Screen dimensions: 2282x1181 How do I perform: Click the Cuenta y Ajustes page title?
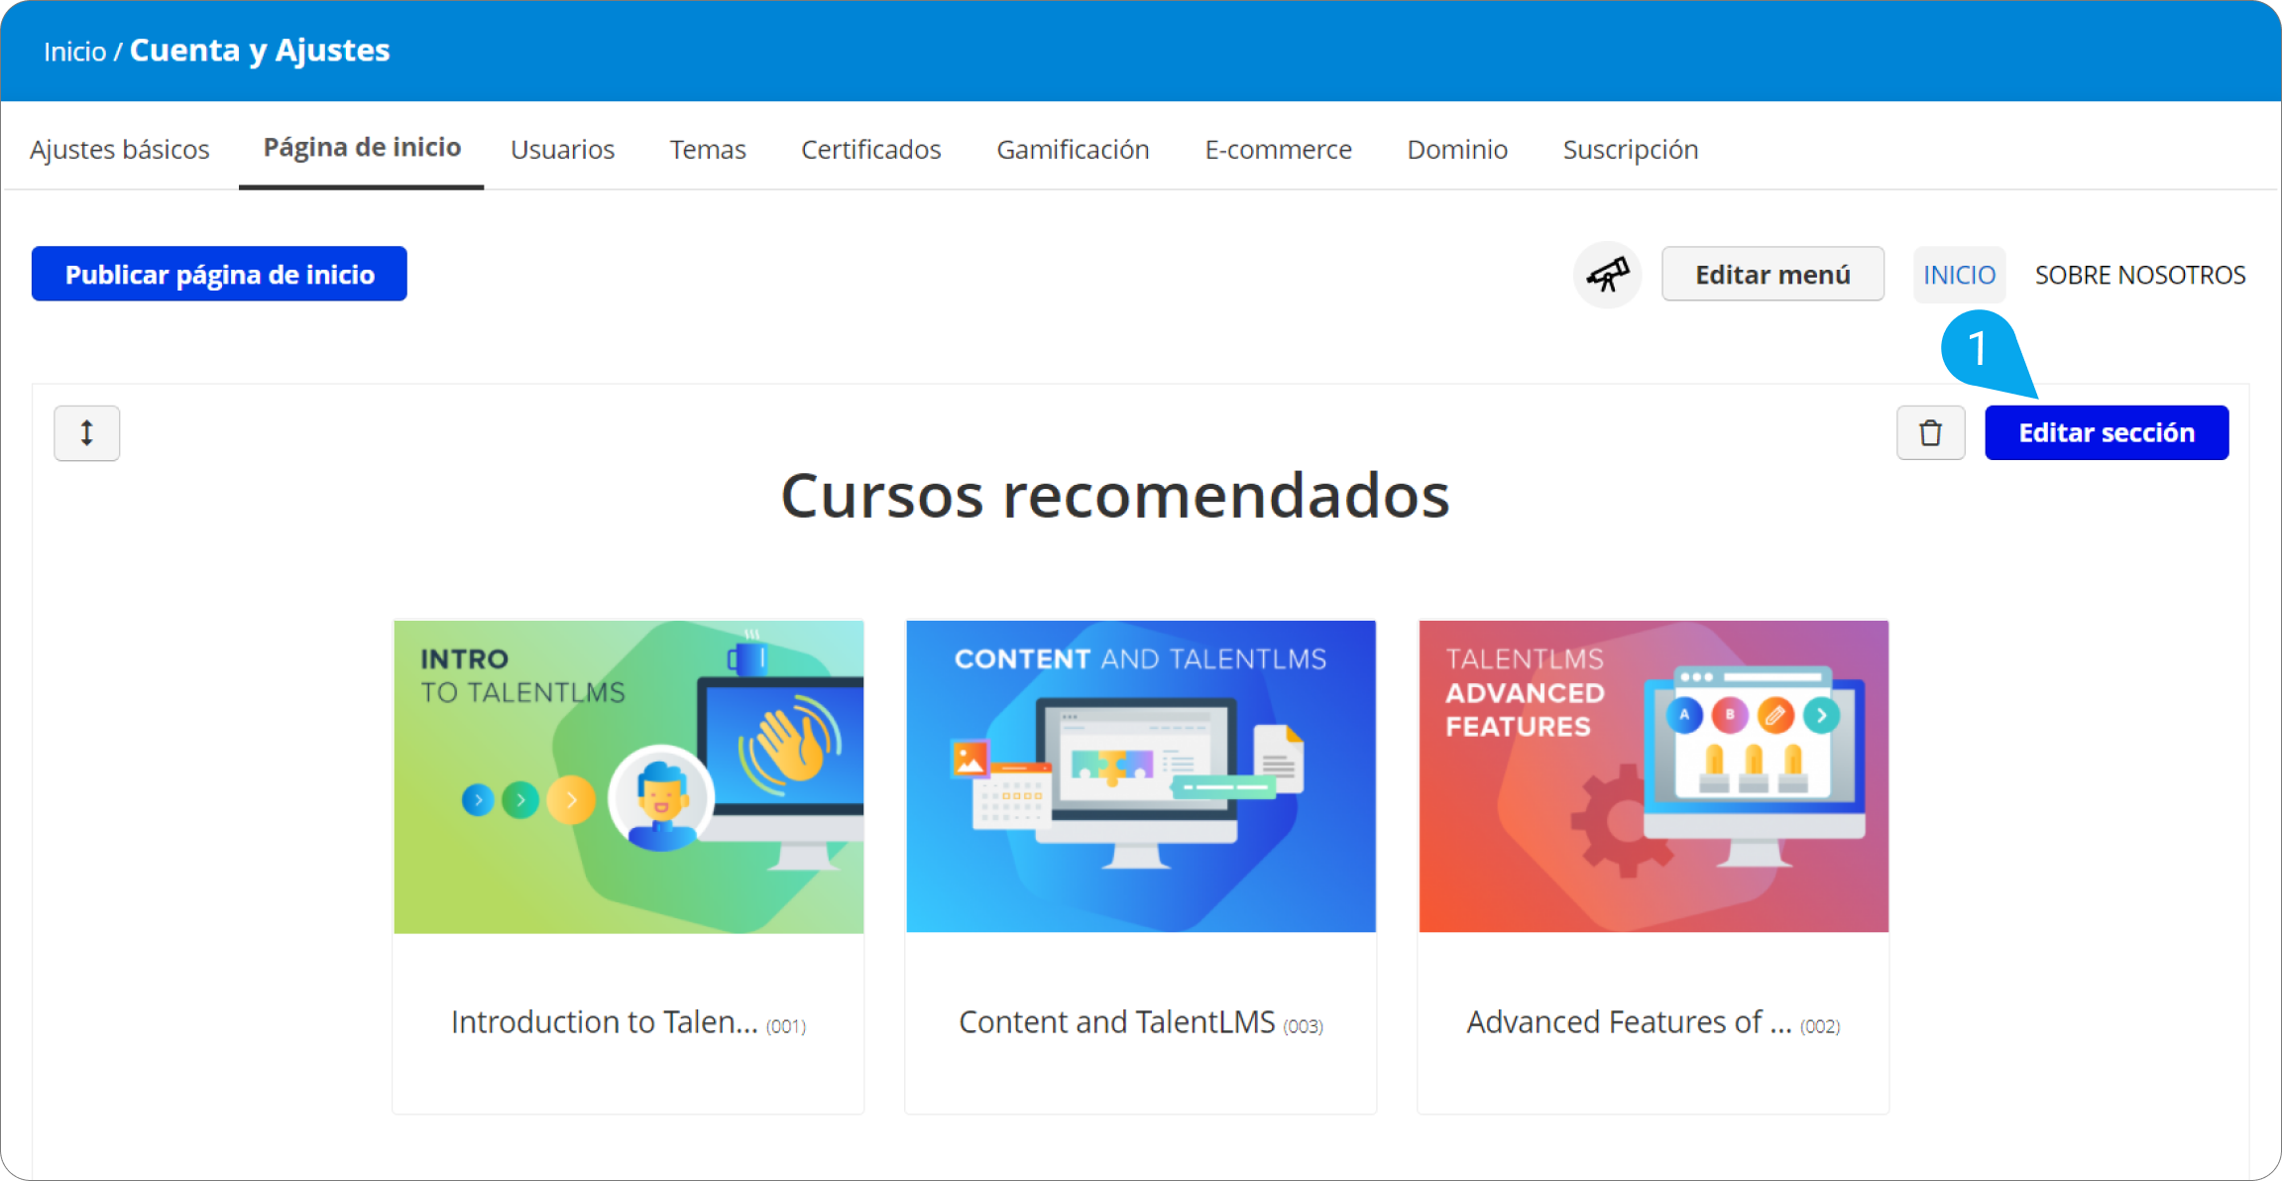(260, 51)
